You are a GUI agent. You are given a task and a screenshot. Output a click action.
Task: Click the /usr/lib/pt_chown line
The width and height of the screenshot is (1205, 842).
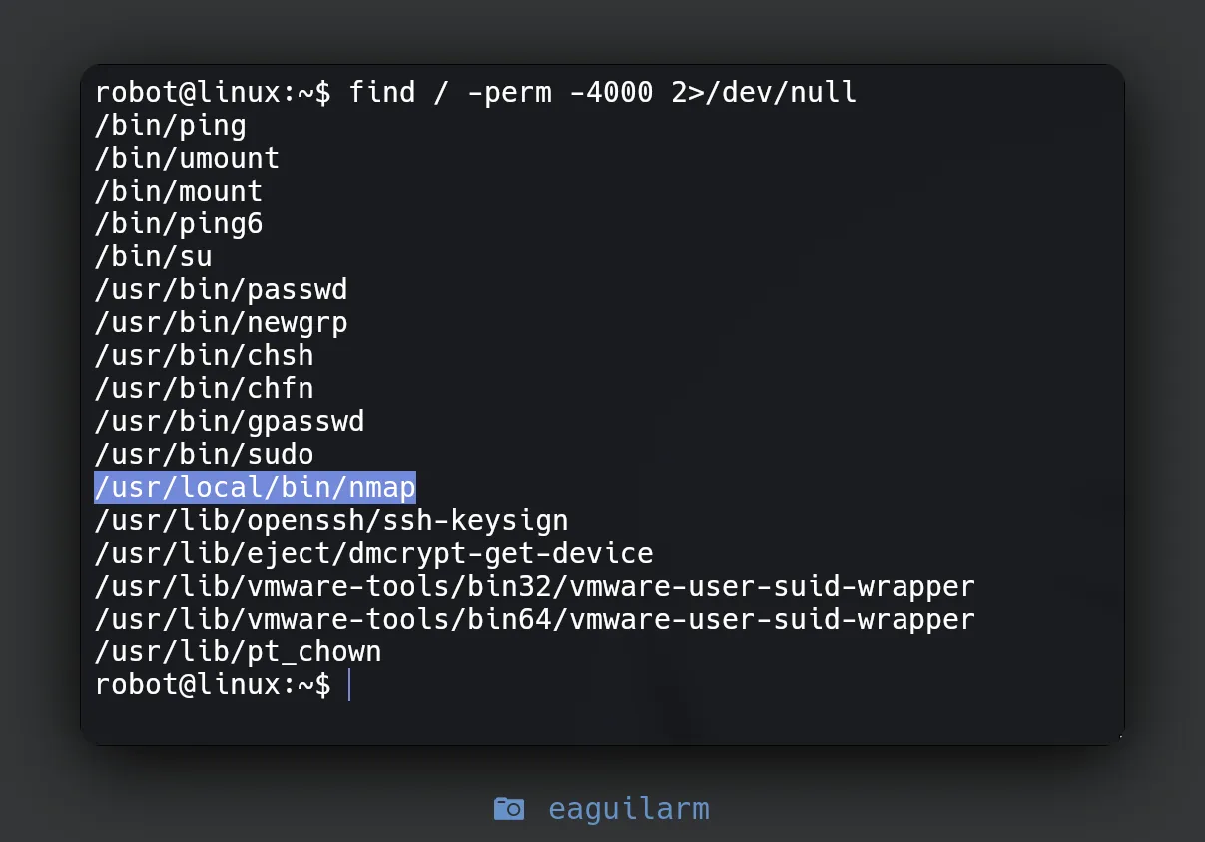[x=239, y=652]
